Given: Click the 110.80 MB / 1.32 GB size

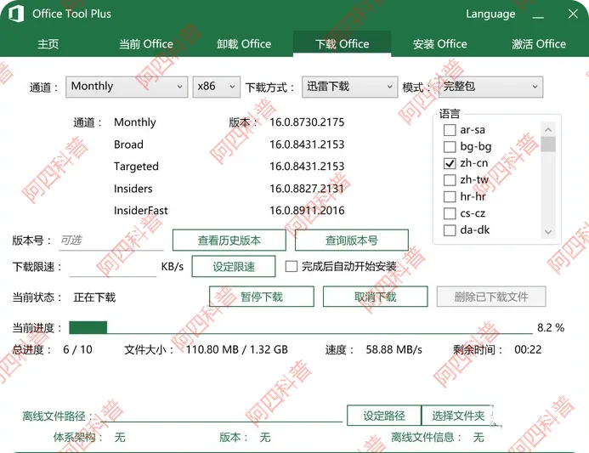Looking at the screenshot, I should (x=236, y=349).
